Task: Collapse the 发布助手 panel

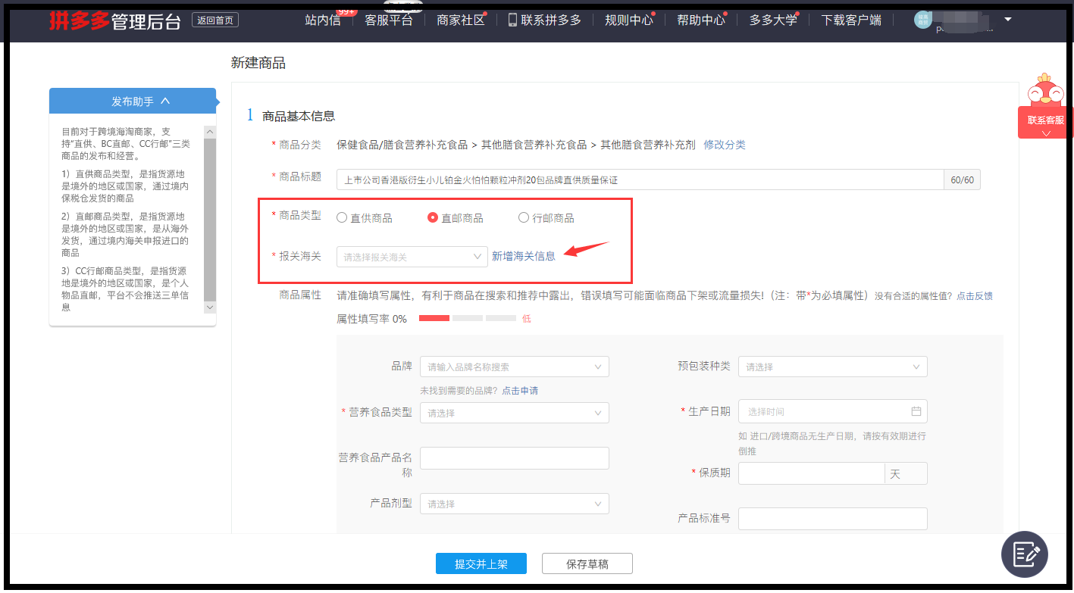Action: pos(165,101)
